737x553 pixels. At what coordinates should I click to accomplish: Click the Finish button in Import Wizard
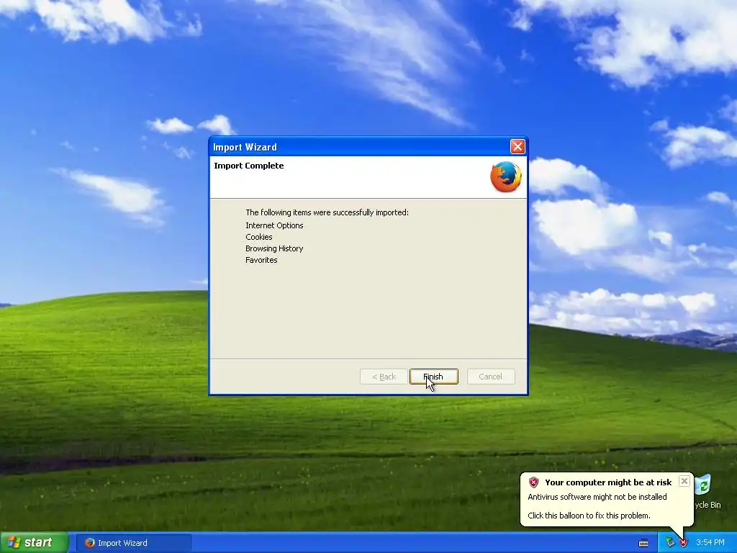click(x=433, y=377)
